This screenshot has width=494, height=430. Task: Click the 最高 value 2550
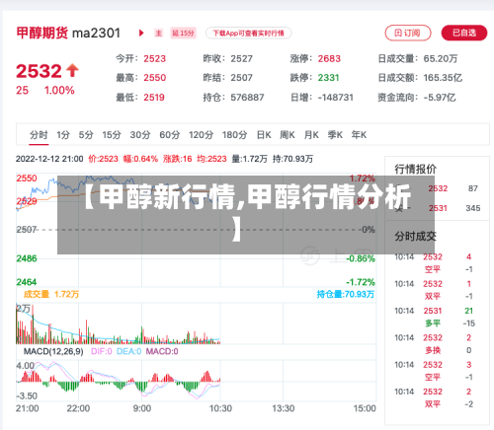pos(154,78)
